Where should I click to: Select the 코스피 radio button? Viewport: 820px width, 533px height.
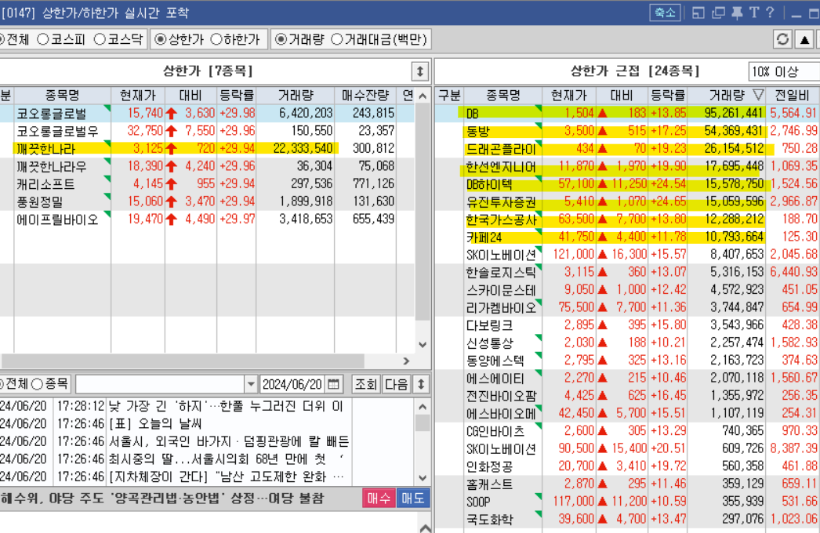tap(61, 39)
